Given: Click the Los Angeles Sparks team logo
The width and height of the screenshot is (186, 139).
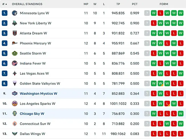Looking at the screenshot, I should point(15,103).
